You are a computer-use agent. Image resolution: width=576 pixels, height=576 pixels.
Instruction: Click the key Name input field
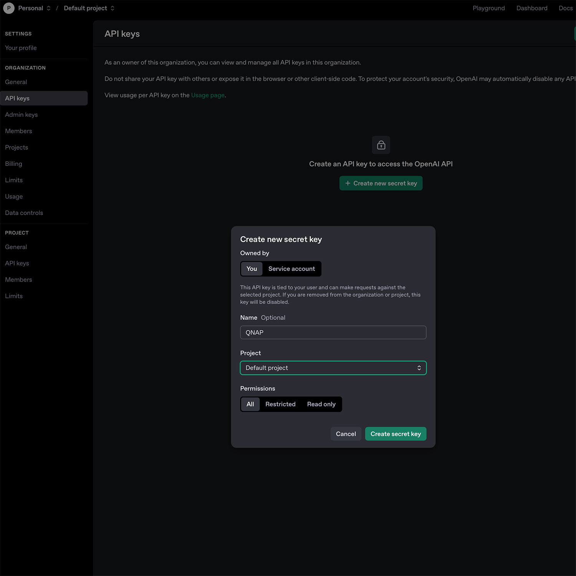pos(333,333)
